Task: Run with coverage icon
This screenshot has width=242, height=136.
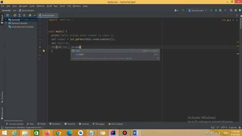Action: (x=220, y=11)
